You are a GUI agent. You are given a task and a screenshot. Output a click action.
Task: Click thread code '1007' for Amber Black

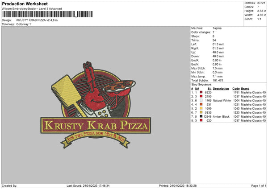click(x=236, y=116)
